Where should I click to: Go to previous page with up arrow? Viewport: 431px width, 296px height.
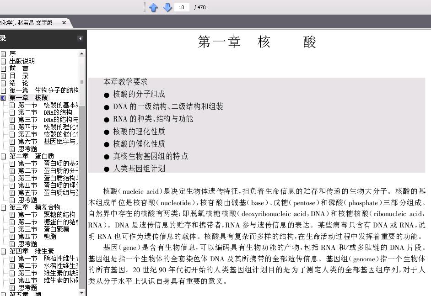tap(153, 7)
